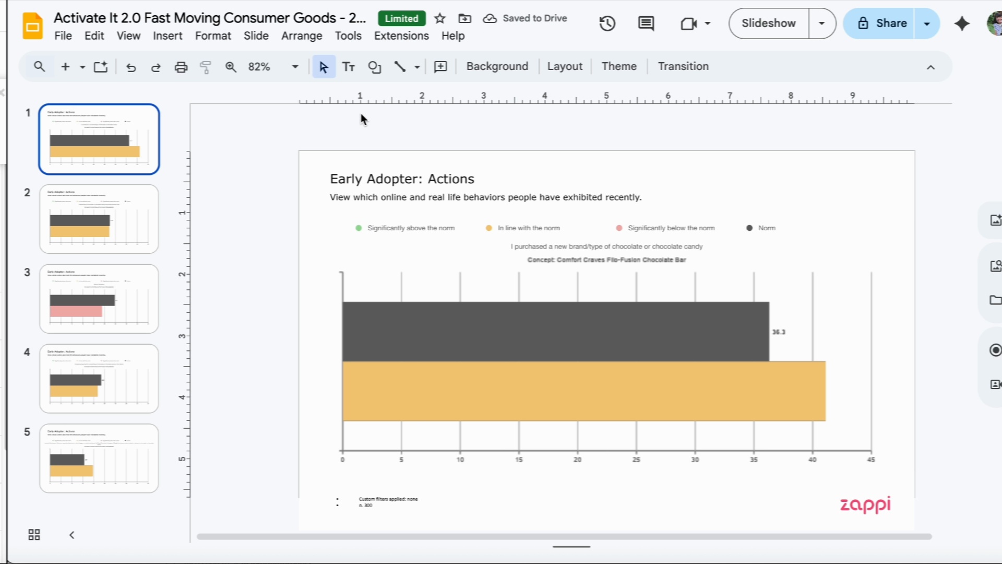The image size is (1002, 564).
Task: Undo the last action
Action: pyautogui.click(x=131, y=67)
